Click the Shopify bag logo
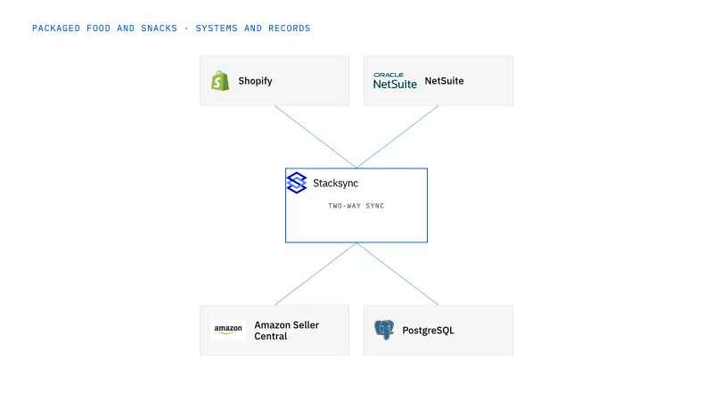713x401 pixels. coord(220,81)
